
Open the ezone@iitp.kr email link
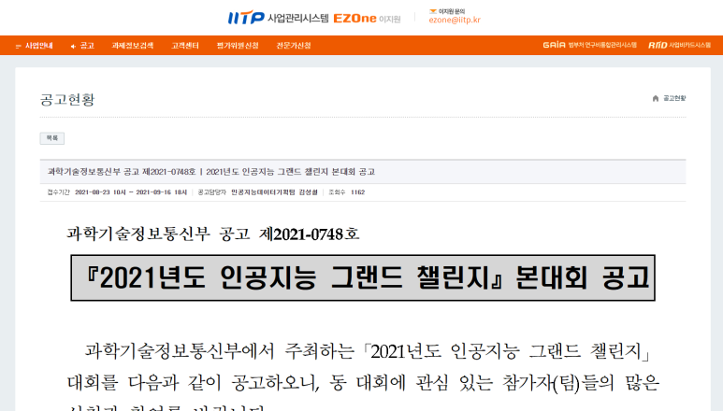(x=455, y=20)
